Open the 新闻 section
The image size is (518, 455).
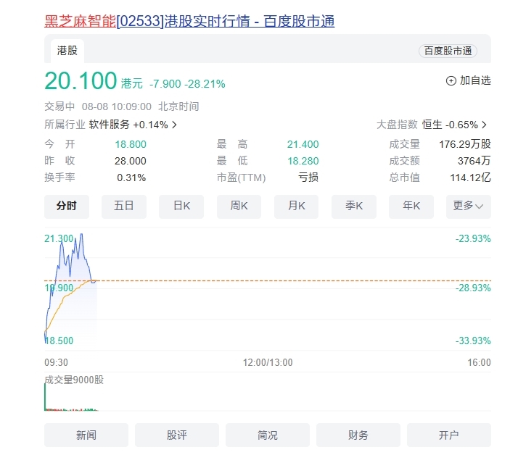[86, 435]
